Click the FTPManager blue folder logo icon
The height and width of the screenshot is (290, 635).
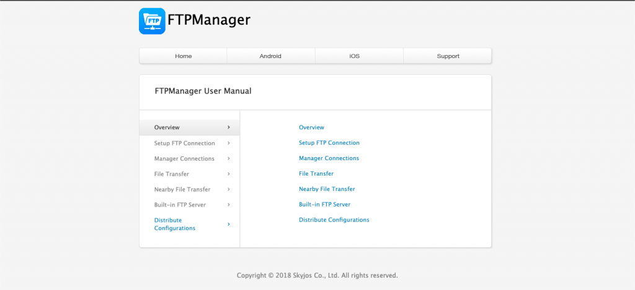[153, 21]
